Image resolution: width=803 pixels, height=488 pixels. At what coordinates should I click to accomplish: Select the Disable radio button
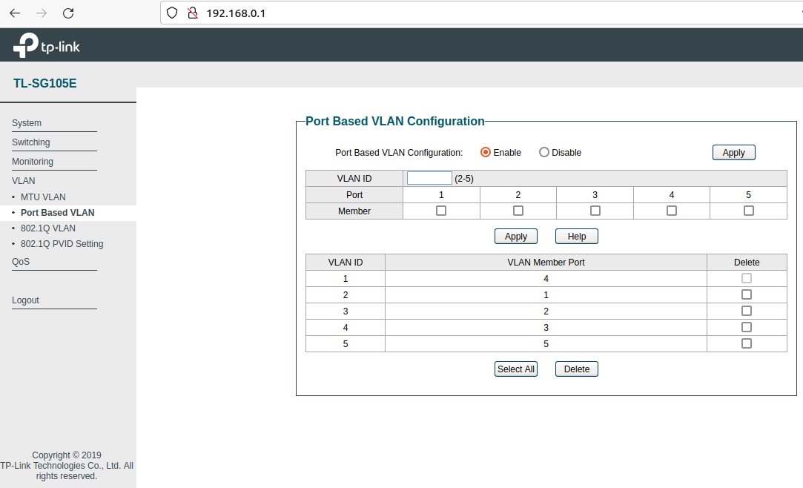[x=543, y=152]
